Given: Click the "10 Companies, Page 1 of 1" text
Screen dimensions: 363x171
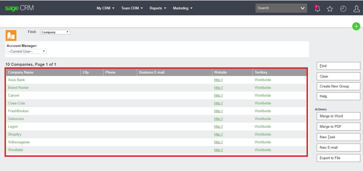Looking at the screenshot, I should (x=31, y=64).
